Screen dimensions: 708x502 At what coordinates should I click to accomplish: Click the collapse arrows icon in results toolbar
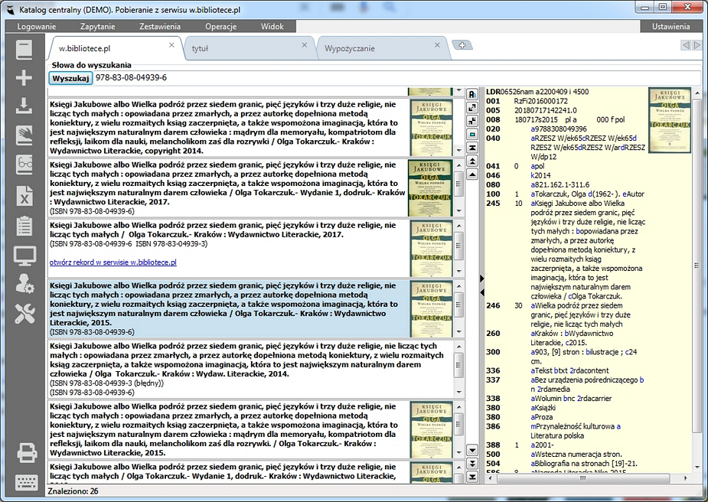point(472,121)
